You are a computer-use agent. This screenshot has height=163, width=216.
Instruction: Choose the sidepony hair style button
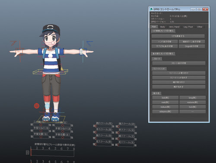pos(165,111)
